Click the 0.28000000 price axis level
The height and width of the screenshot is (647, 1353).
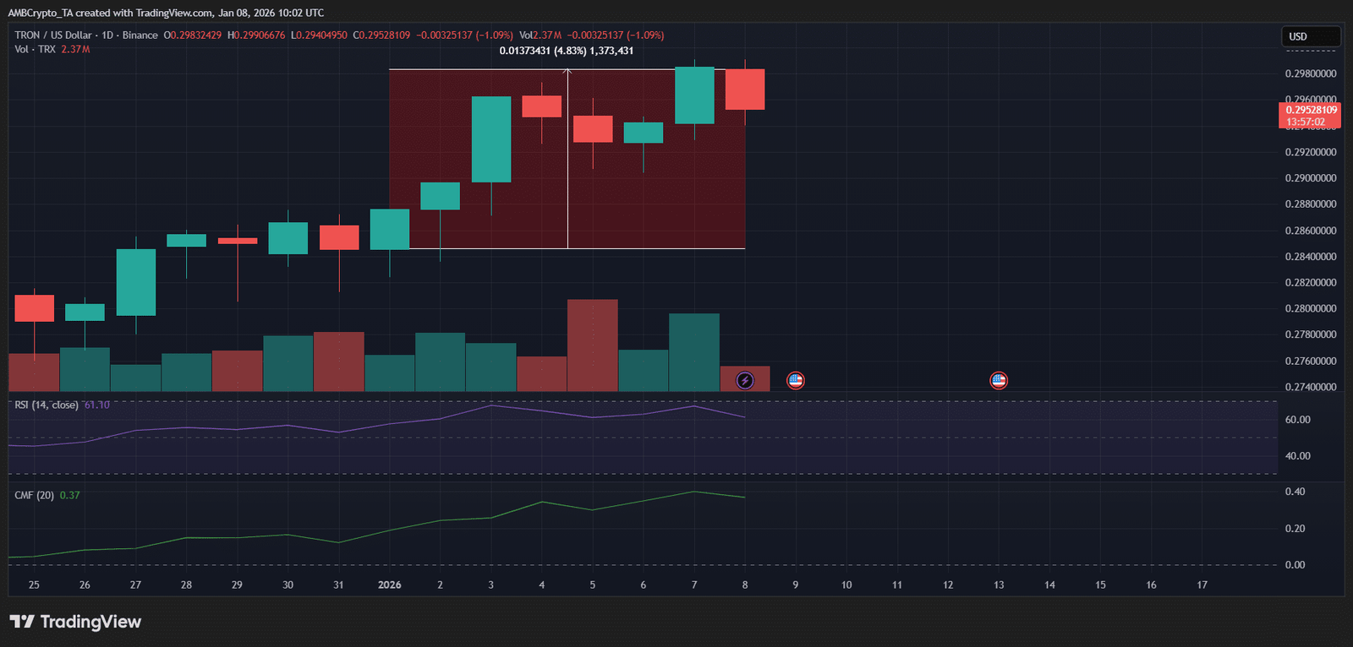[x=1310, y=309]
